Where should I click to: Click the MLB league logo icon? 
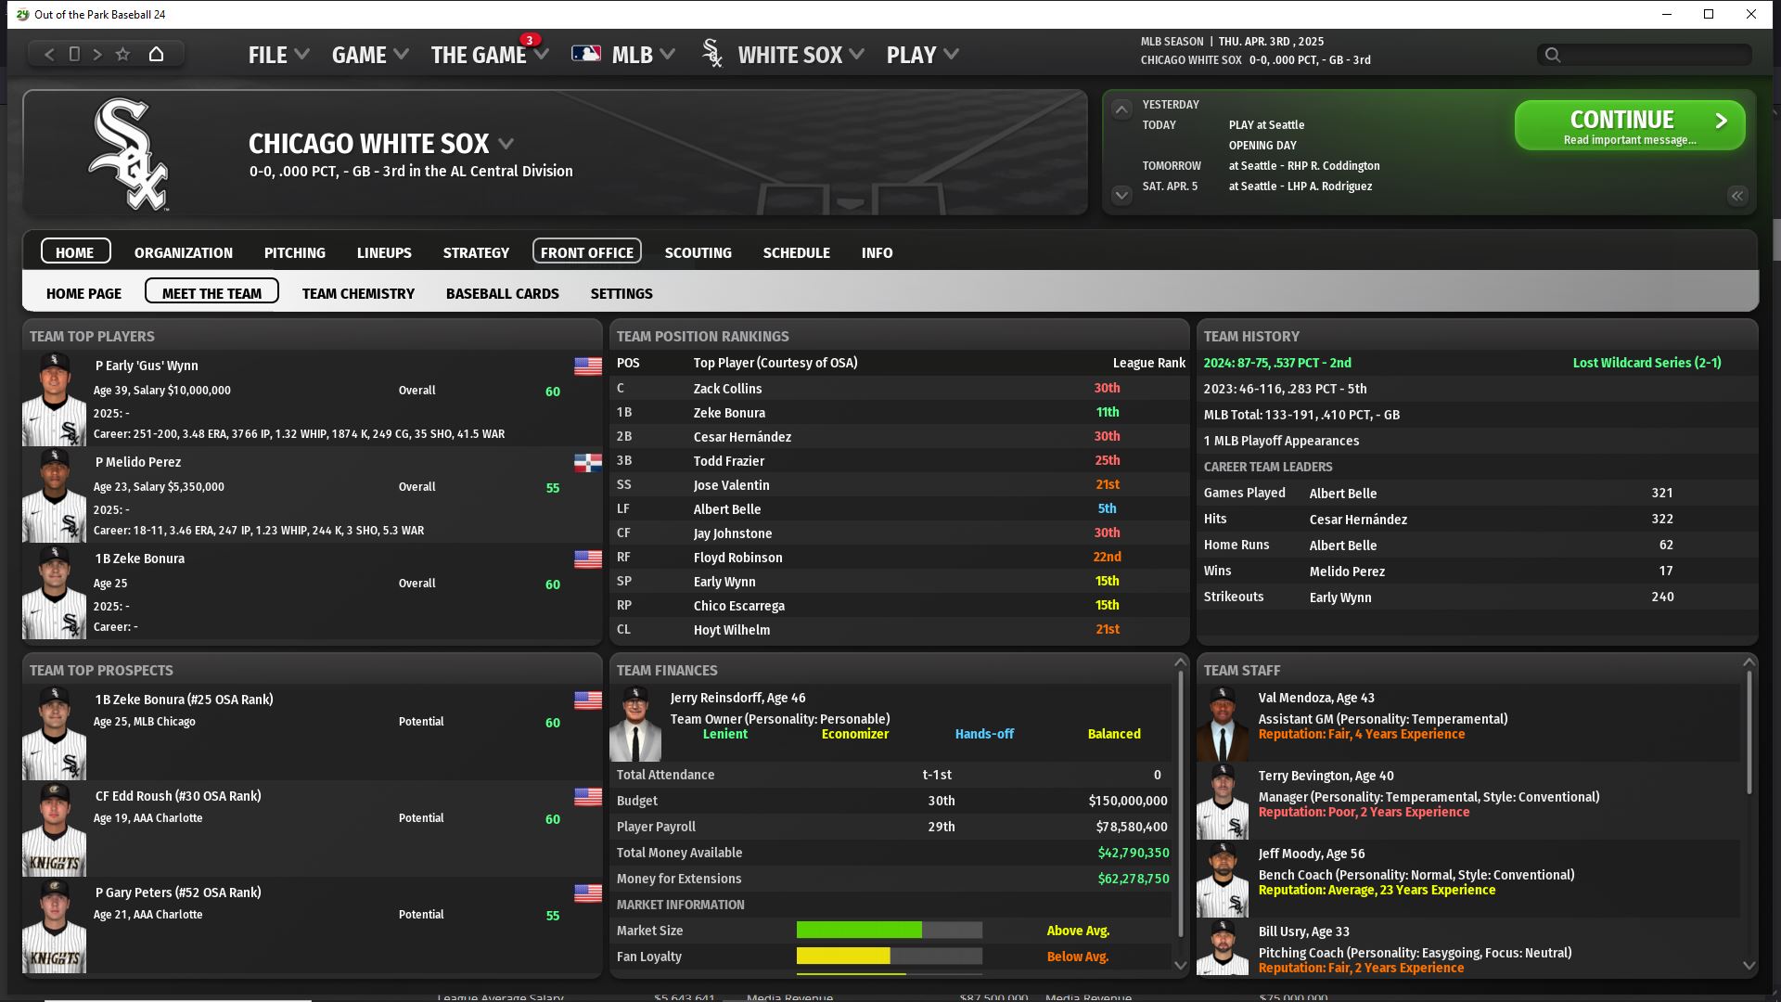pyautogui.click(x=585, y=54)
